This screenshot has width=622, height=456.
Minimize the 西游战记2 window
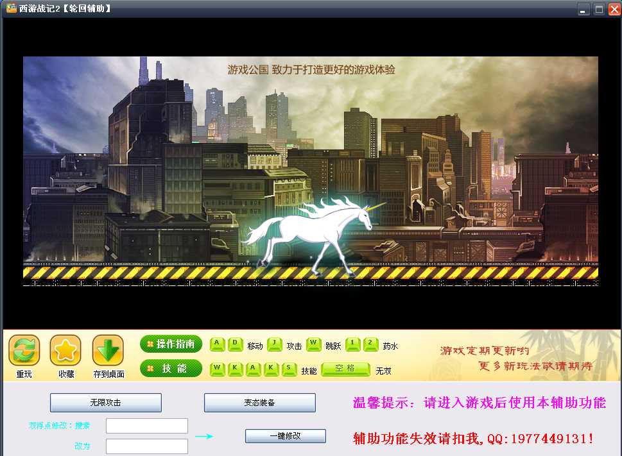pyautogui.click(x=582, y=9)
